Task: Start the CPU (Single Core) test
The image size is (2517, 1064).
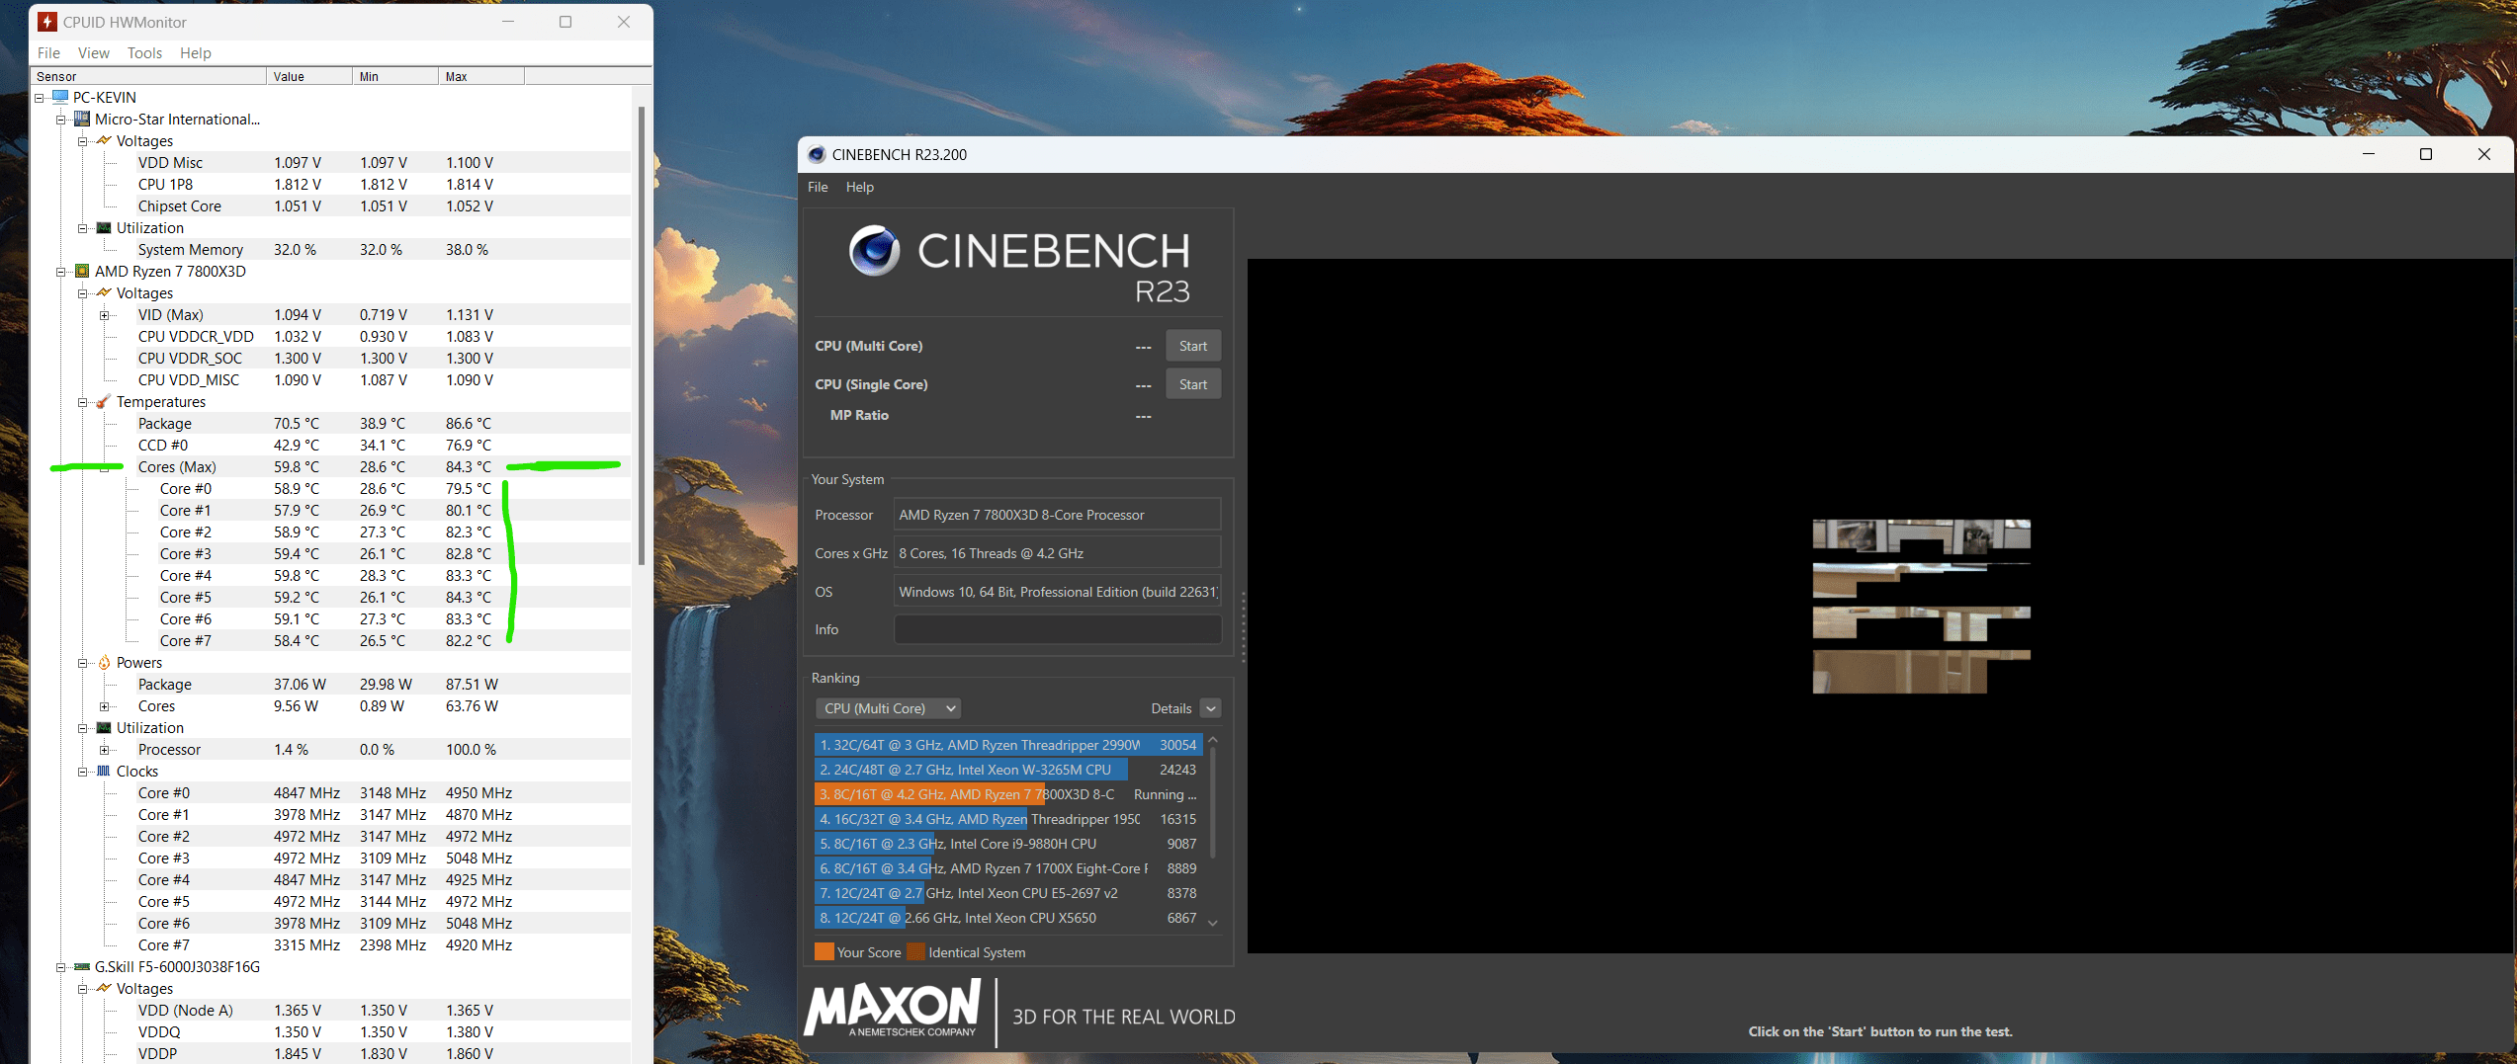Action: pos(1193,384)
